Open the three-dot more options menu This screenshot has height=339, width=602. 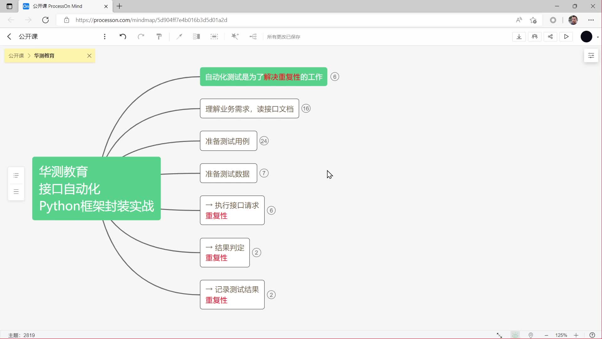click(x=105, y=37)
